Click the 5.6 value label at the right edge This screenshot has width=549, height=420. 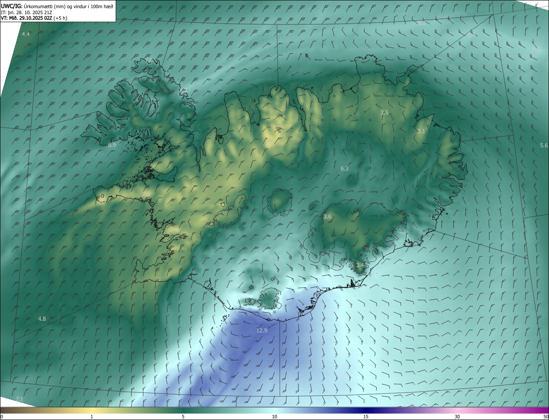(544, 146)
